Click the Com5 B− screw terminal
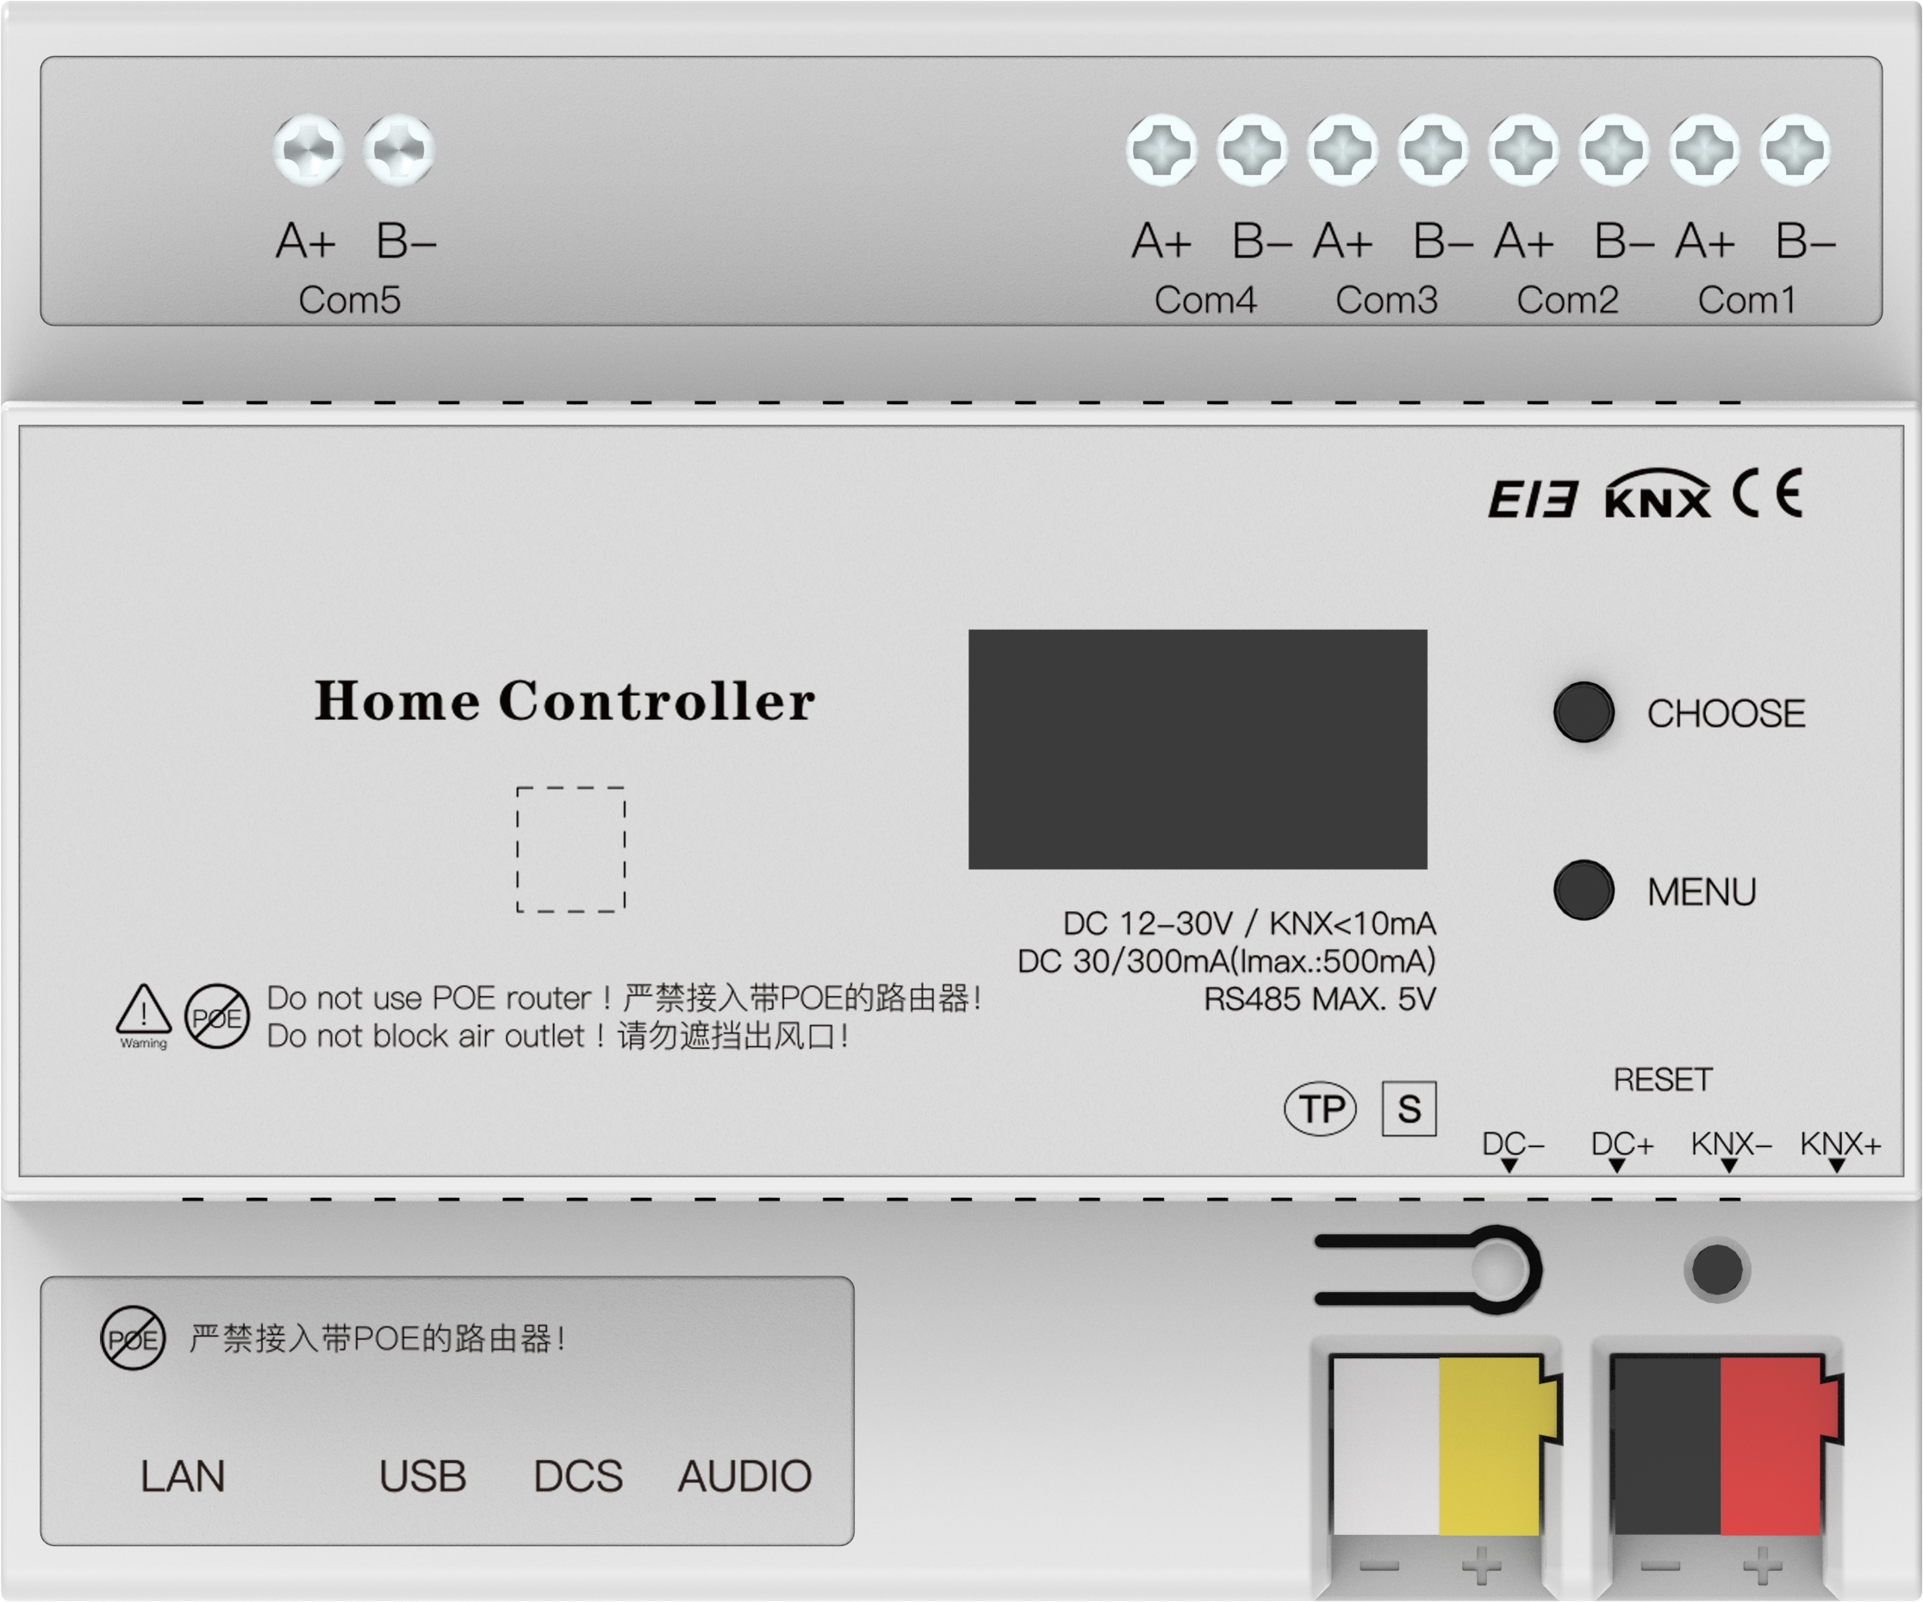The height and width of the screenshot is (1602, 1923). (399, 150)
